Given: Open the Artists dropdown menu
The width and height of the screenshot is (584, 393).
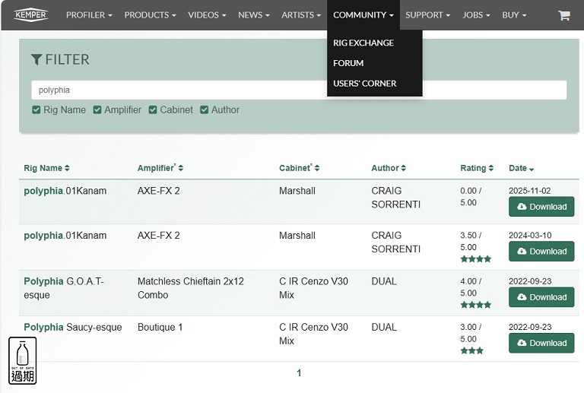Looking at the screenshot, I should [x=301, y=15].
